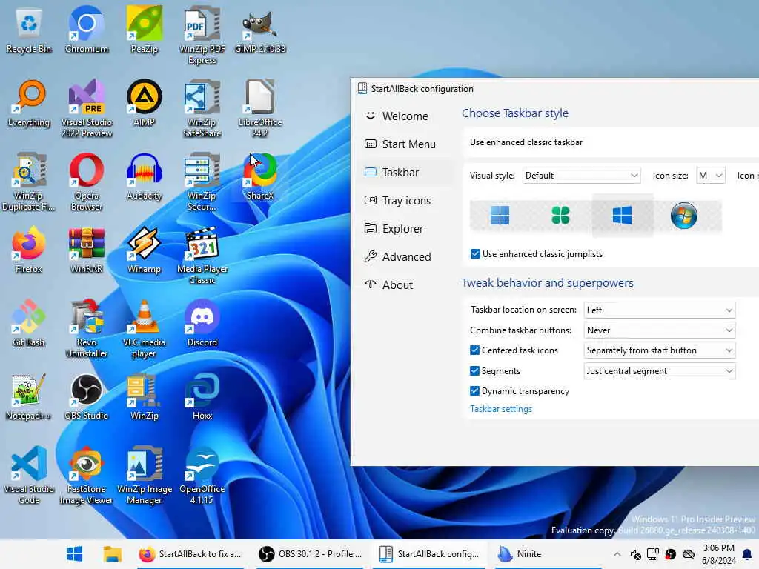Select the green clover start button icon
The height and width of the screenshot is (569, 759).
560,216
